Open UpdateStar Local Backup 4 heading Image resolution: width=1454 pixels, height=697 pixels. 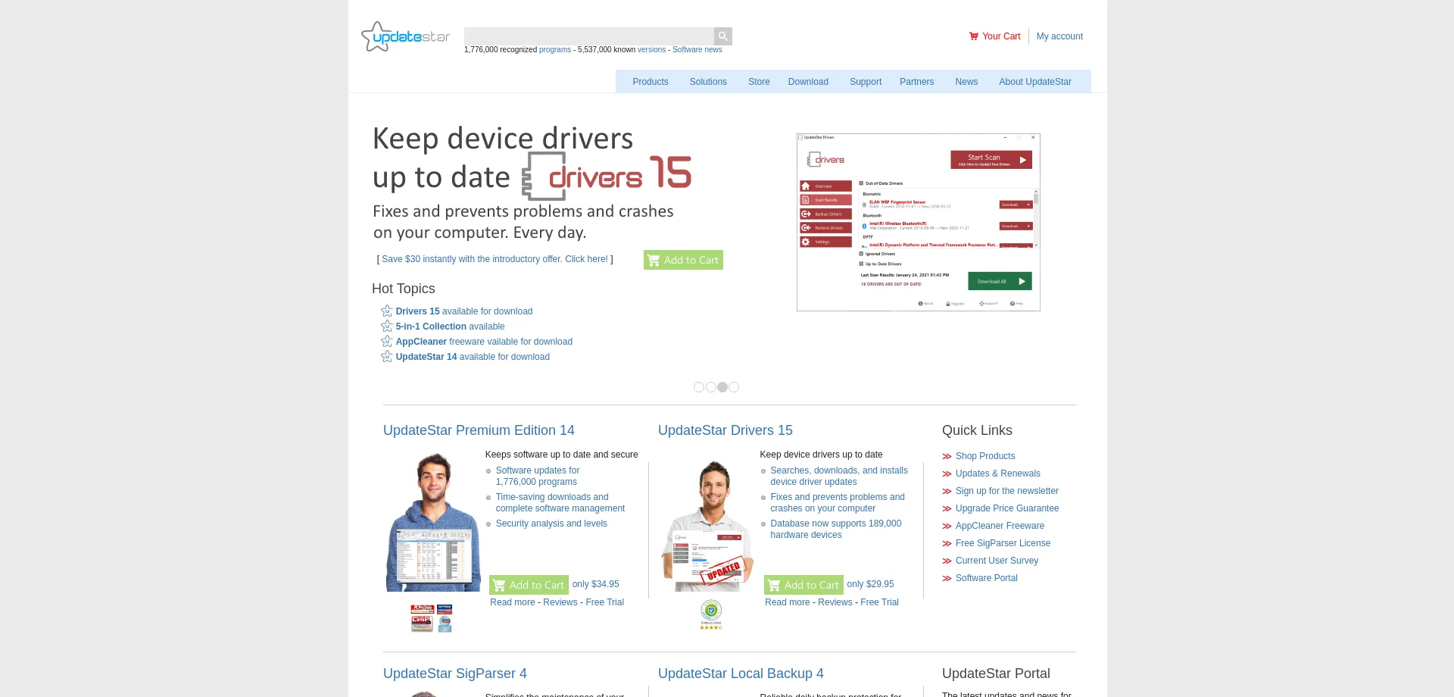point(741,674)
